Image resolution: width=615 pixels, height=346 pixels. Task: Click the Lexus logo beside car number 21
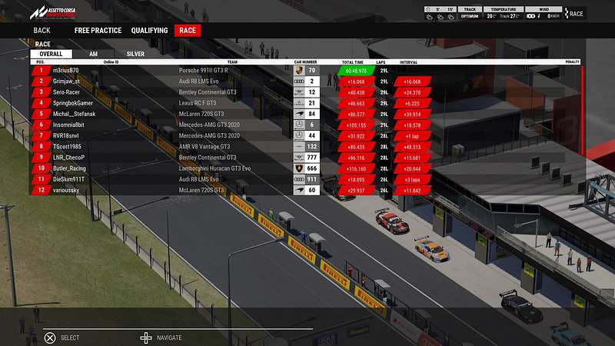[x=299, y=103]
